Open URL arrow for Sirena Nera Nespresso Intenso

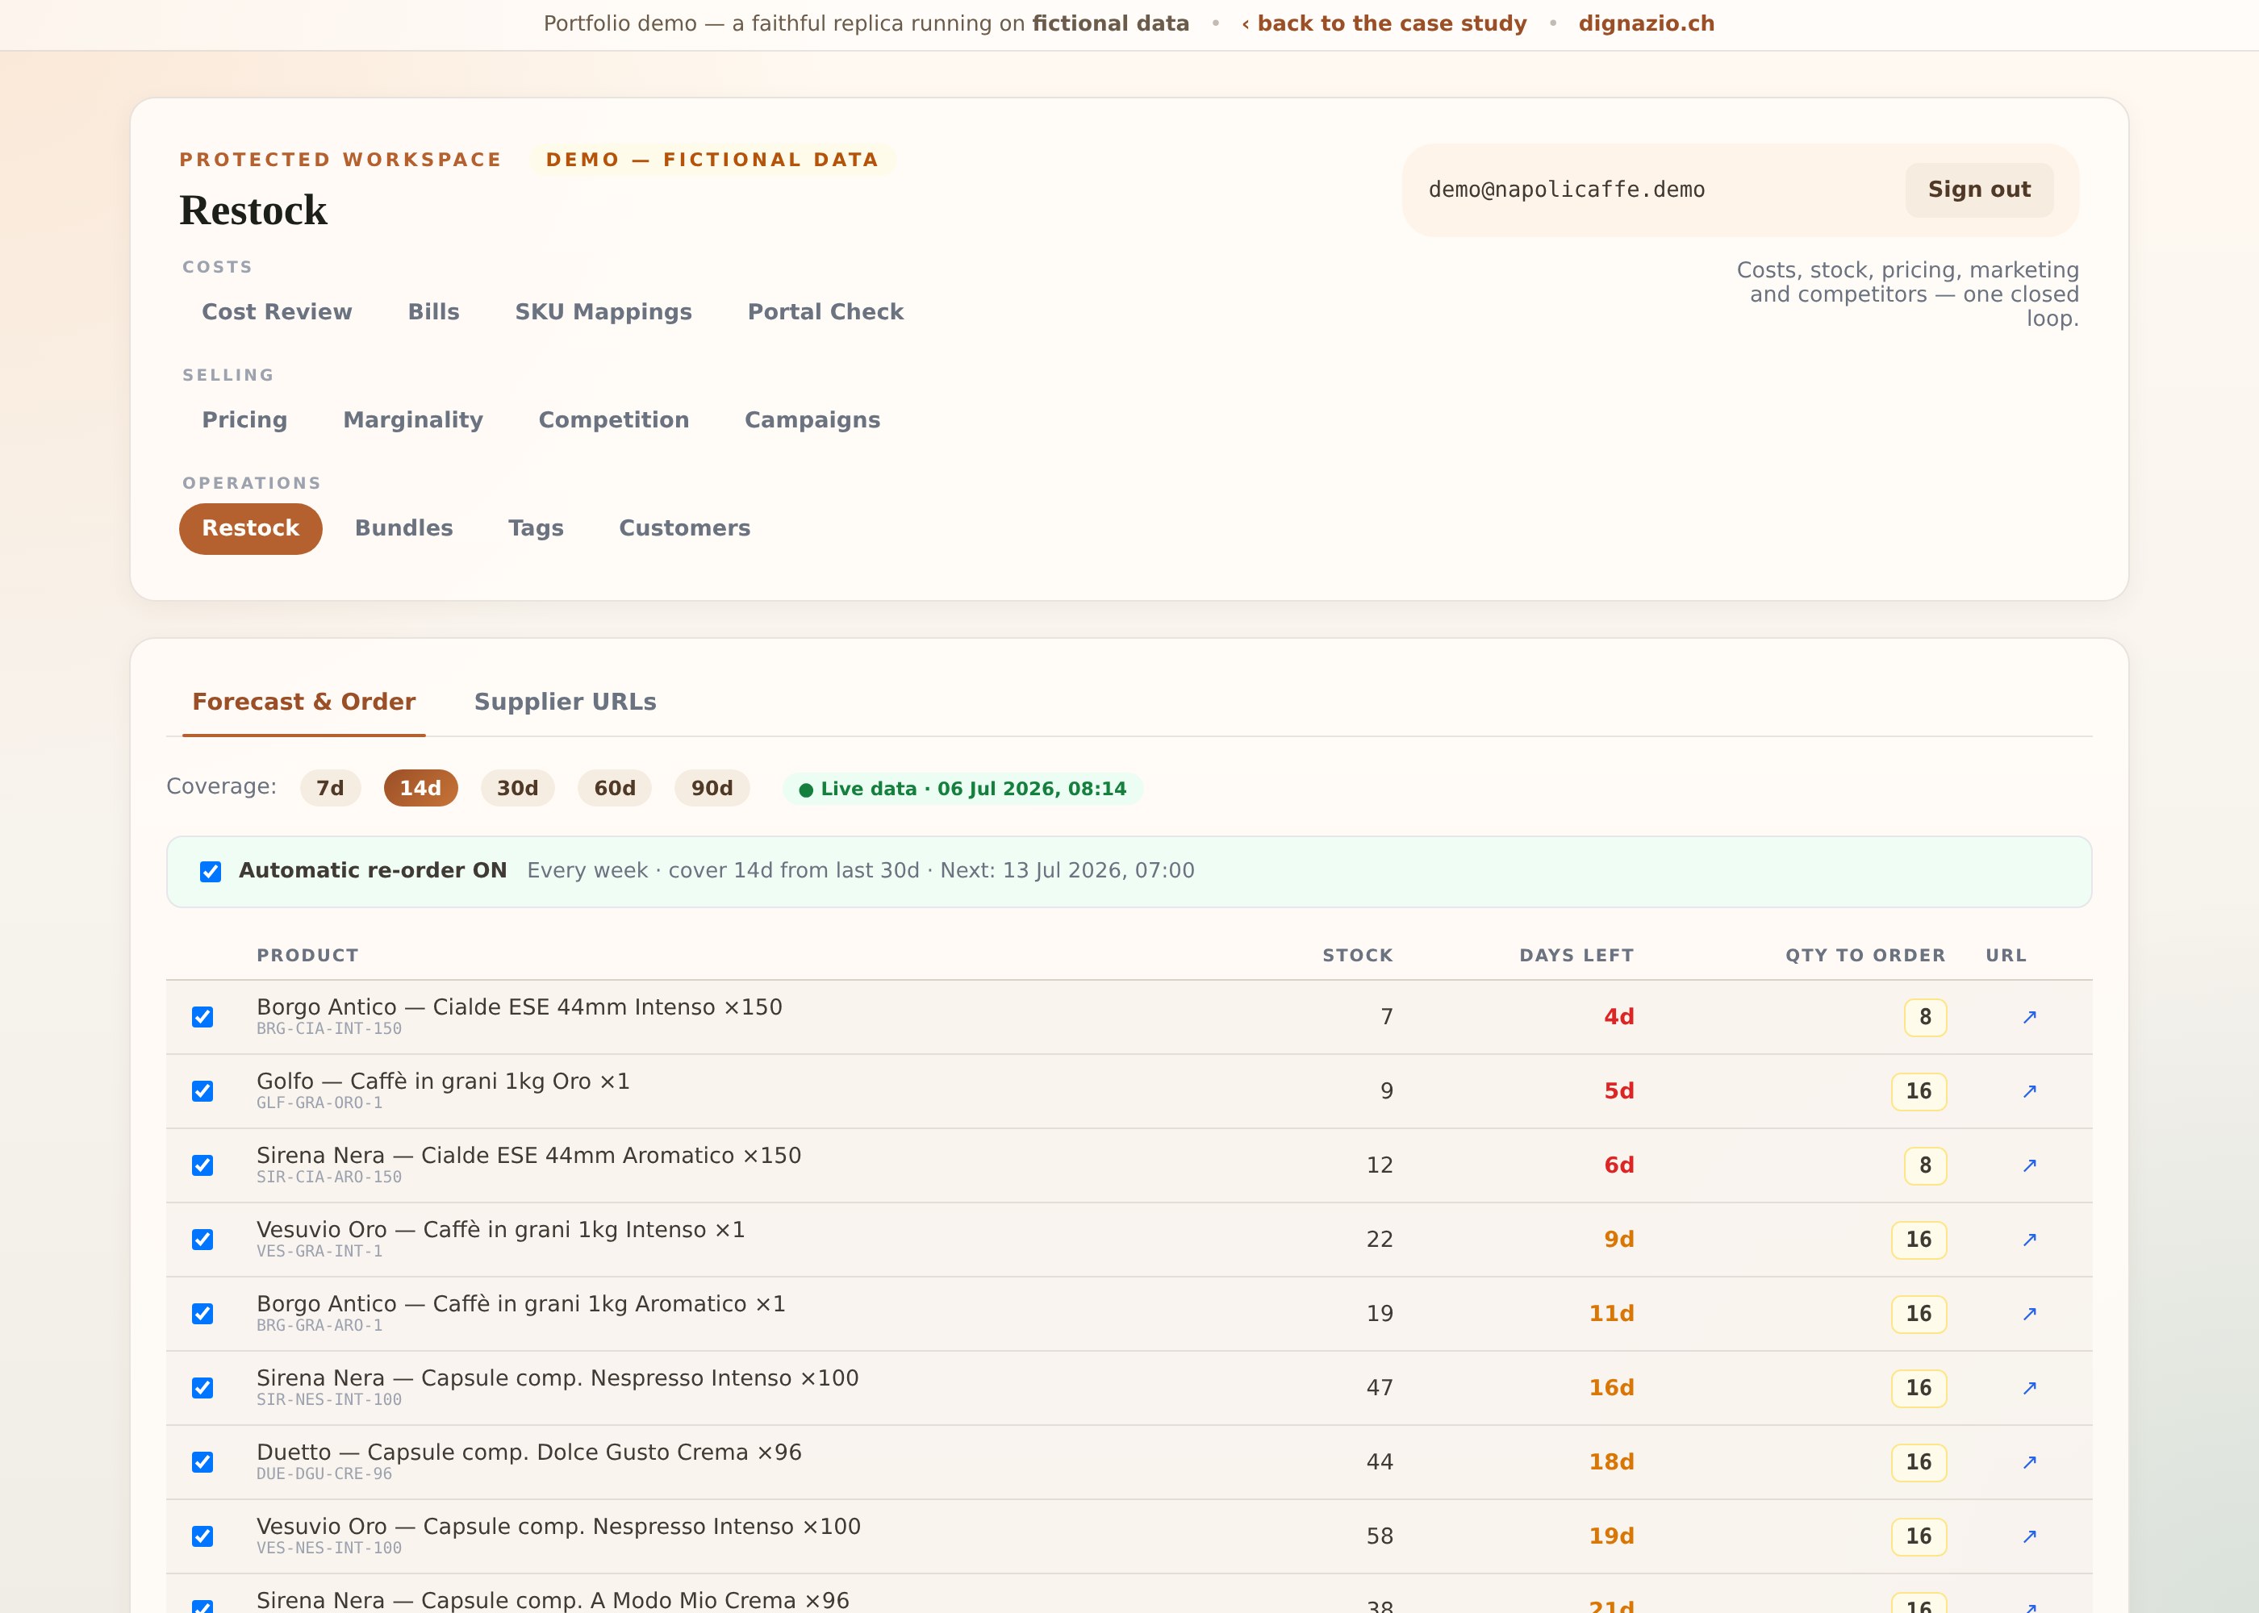pyautogui.click(x=2030, y=1387)
